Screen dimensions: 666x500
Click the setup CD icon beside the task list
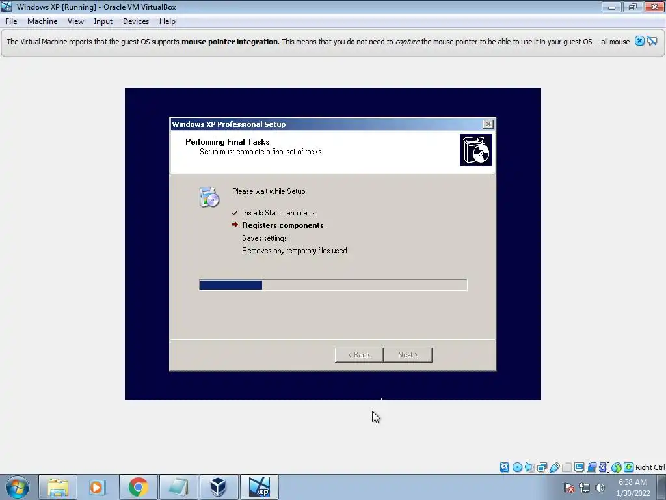pyautogui.click(x=209, y=197)
